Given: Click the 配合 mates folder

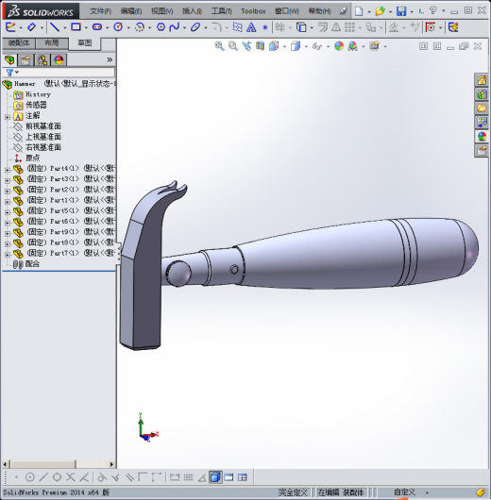Looking at the screenshot, I should point(32,264).
